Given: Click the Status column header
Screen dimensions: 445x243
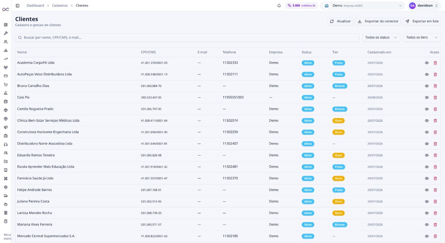Looking at the screenshot, I should tap(306, 52).
